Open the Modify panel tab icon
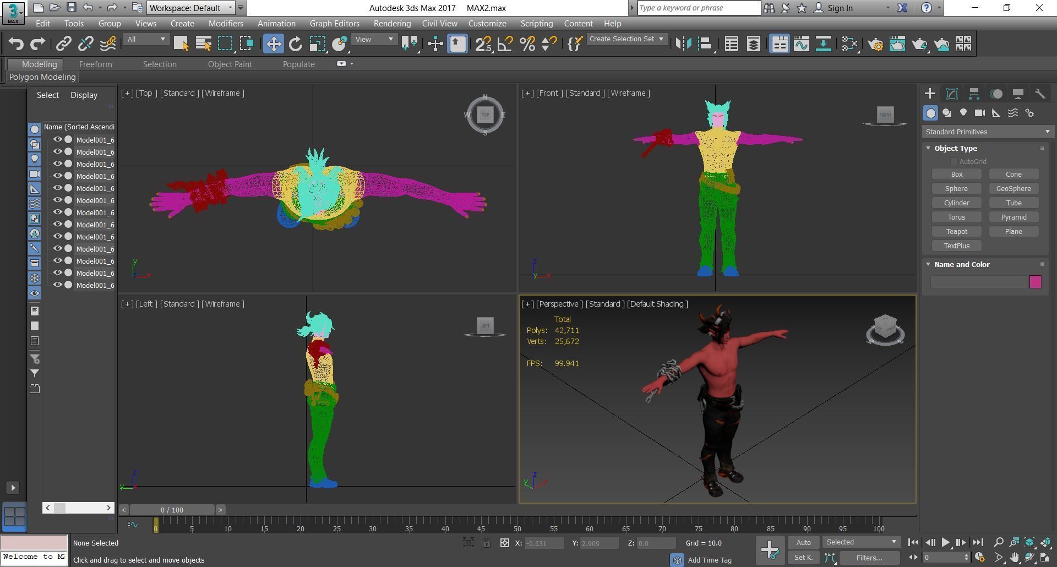The width and height of the screenshot is (1057, 567). tap(952, 94)
